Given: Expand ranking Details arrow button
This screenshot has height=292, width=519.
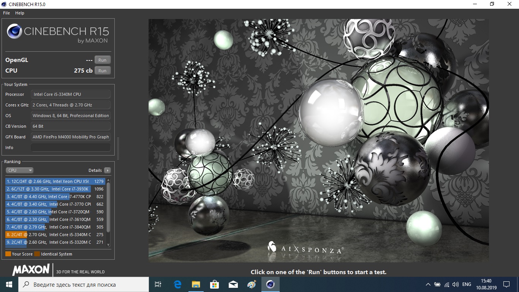Looking at the screenshot, I should [x=108, y=170].
